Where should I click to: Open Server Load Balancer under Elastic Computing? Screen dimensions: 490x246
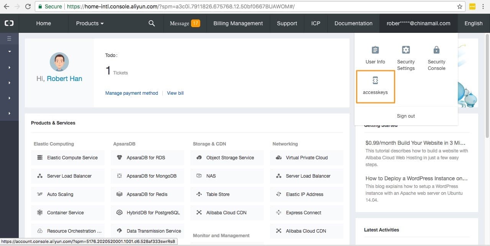[68, 176]
